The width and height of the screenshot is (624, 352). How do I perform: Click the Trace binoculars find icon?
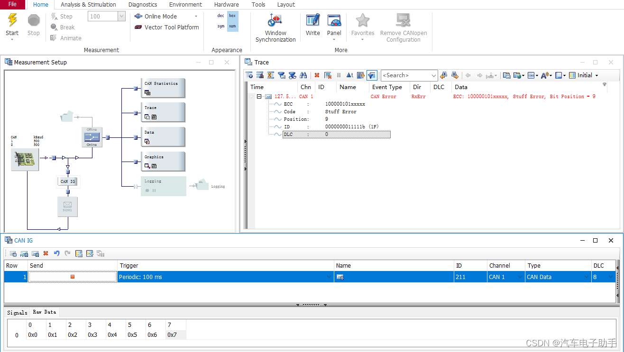[x=303, y=75]
